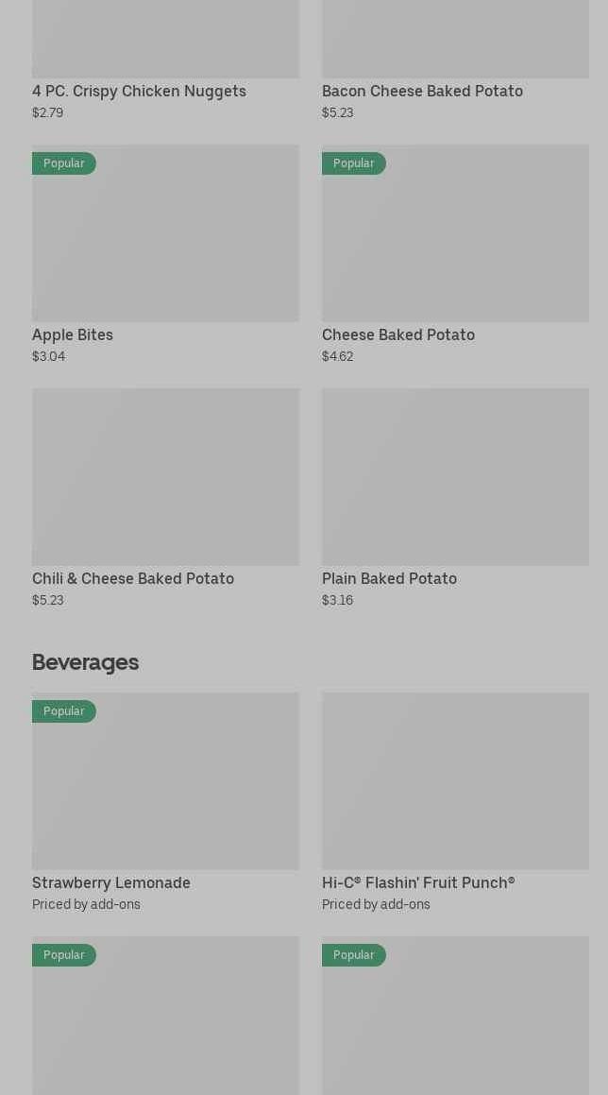The width and height of the screenshot is (608, 1095).
Task: Click the Popular badge on Strawberry Lemonade
Action: tap(64, 711)
